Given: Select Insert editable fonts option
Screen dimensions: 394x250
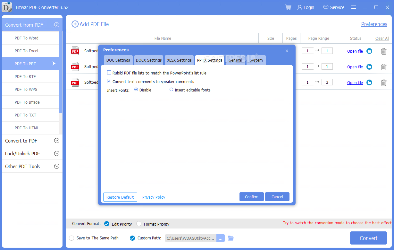Looking at the screenshot, I should coord(171,90).
